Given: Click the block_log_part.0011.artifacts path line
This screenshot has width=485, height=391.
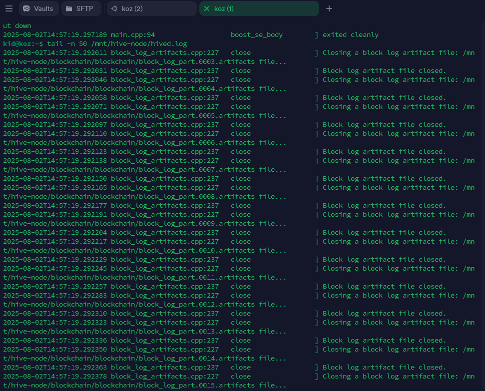Looking at the screenshot, I should coord(145,278).
